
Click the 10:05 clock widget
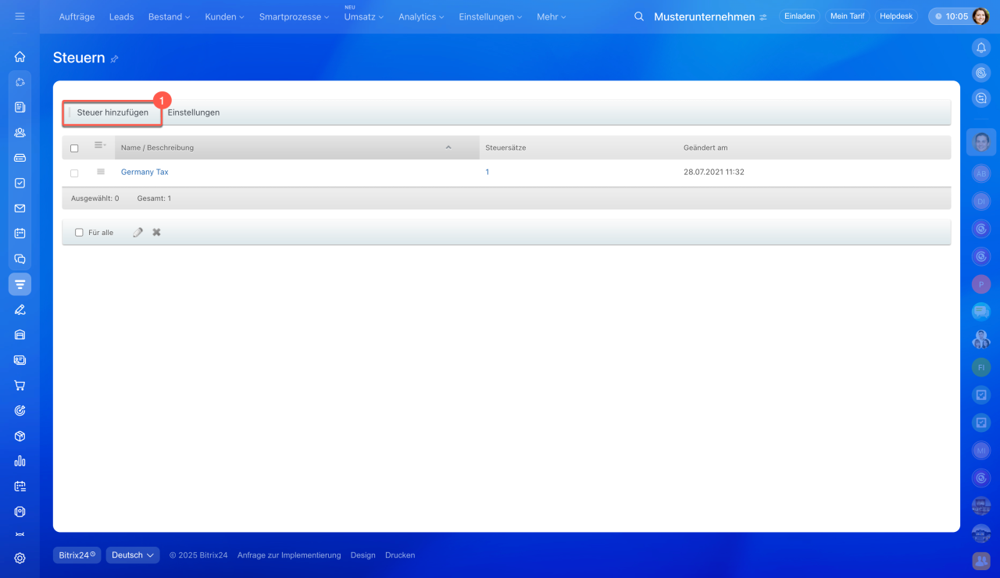point(950,16)
